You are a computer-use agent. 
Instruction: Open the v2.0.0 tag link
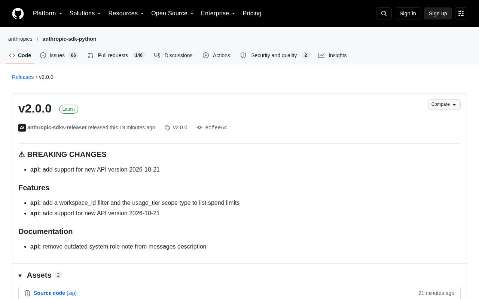click(180, 127)
